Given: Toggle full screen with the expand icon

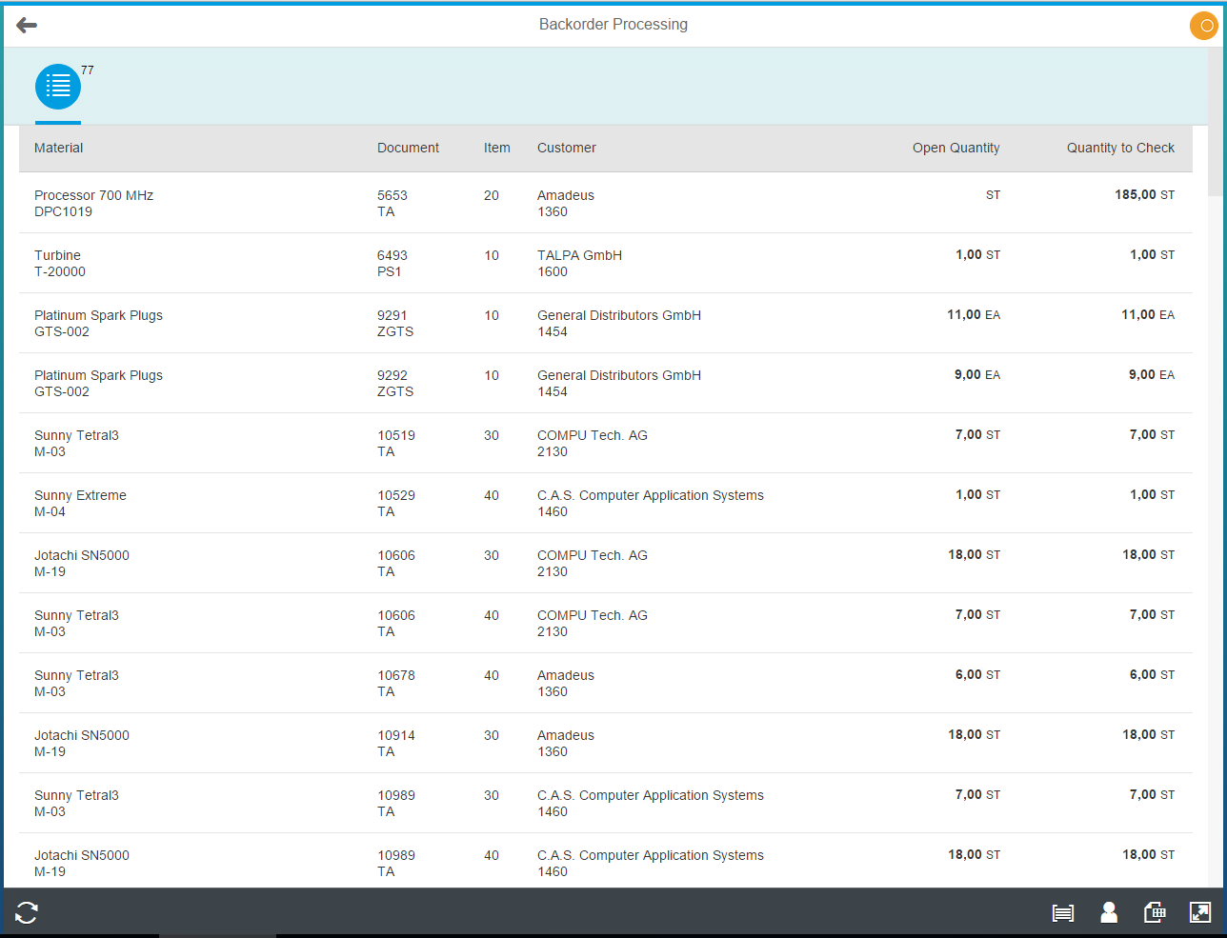Looking at the screenshot, I should point(1199,912).
